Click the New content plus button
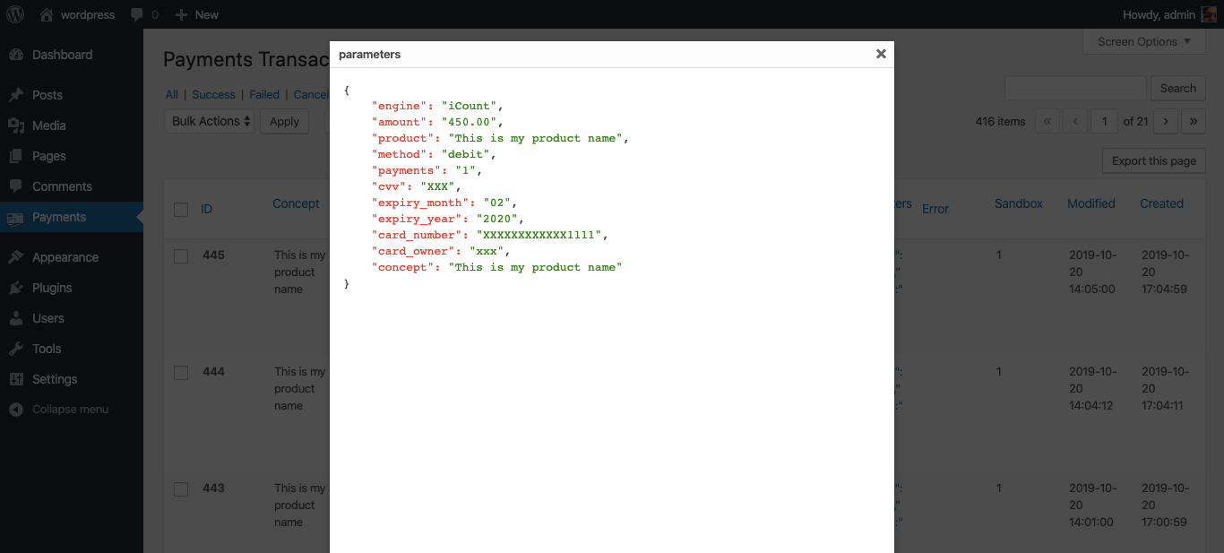1224x553 pixels. (196, 14)
